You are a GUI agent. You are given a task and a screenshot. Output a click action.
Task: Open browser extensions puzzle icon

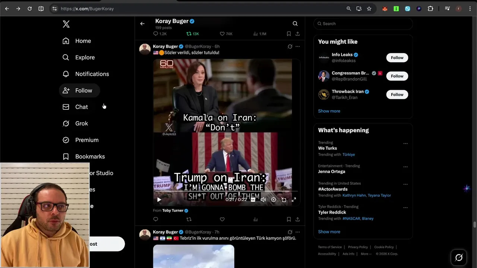[430, 9]
